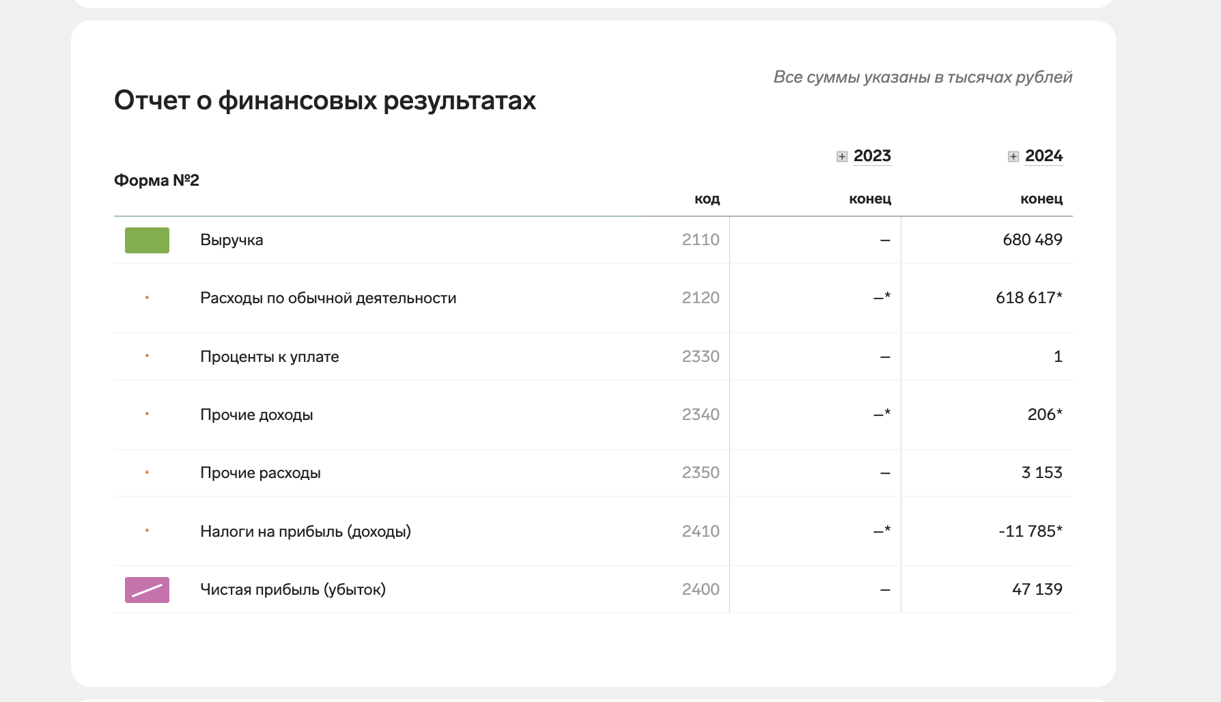Click the 2024 revenue value 680 489
Image resolution: width=1221 pixels, height=702 pixels.
pos(1032,240)
